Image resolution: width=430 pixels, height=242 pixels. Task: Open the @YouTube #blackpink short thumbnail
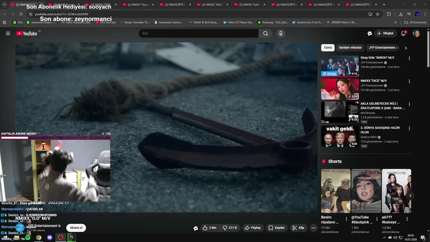click(x=366, y=191)
